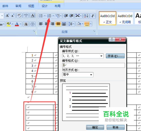This screenshot has width=141, height=131.
Task: Click table cell numbered 5
Action: click(x=39, y=76)
